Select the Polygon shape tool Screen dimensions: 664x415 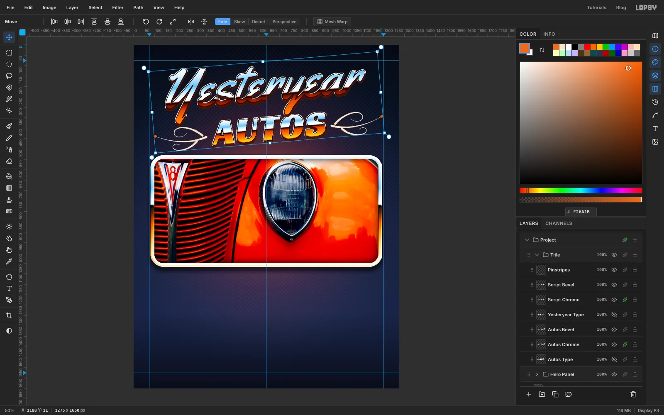[9, 277]
